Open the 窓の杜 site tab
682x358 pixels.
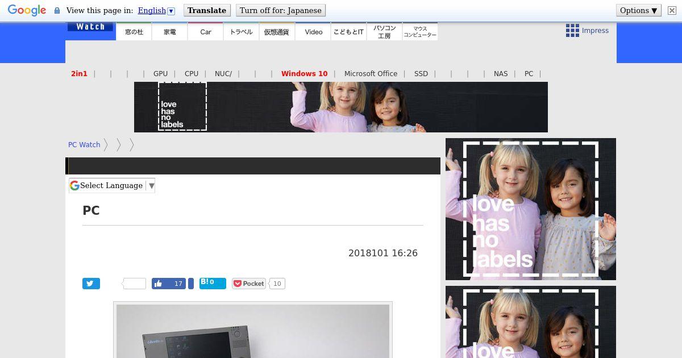[x=134, y=32]
